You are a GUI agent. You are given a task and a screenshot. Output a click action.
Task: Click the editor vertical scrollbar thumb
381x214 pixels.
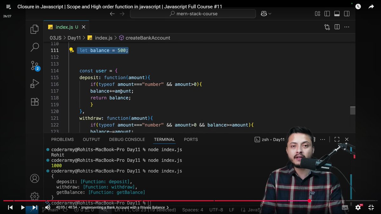352,110
